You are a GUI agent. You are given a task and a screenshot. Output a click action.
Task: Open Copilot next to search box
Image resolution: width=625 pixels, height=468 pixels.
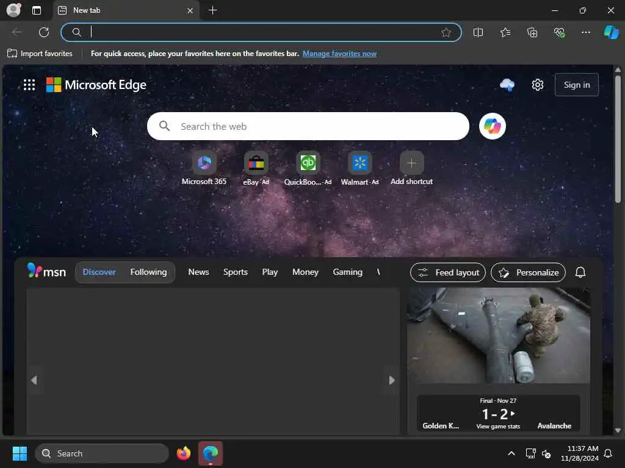[493, 126]
